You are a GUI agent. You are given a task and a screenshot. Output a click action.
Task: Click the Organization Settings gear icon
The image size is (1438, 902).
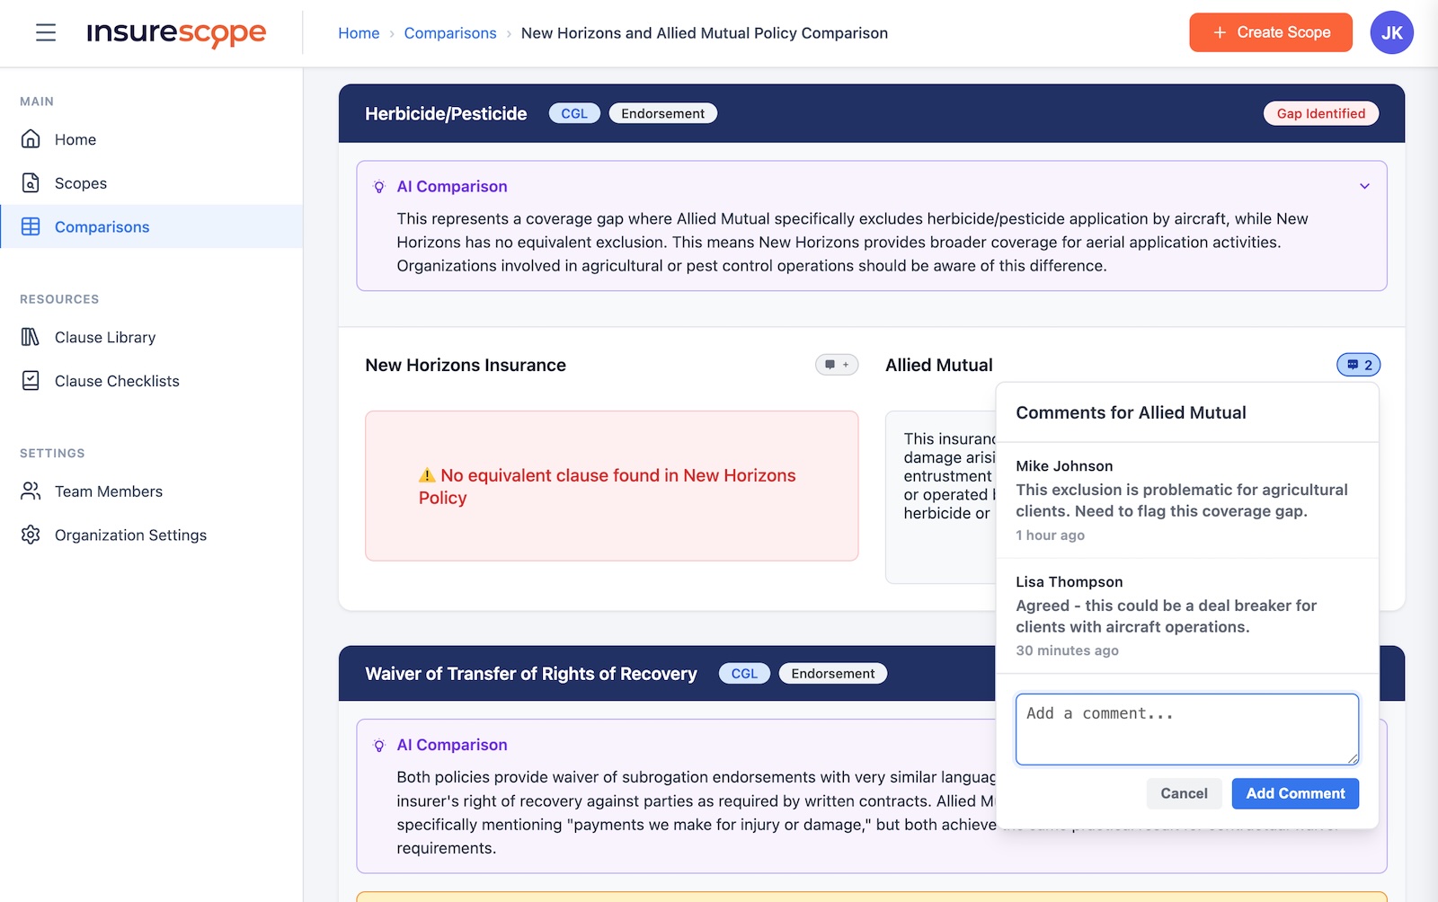click(x=31, y=535)
